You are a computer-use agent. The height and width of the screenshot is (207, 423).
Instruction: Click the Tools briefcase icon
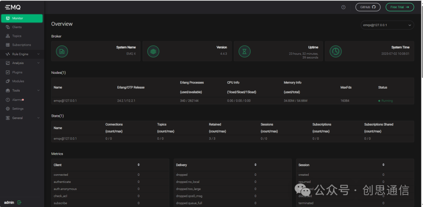point(8,91)
